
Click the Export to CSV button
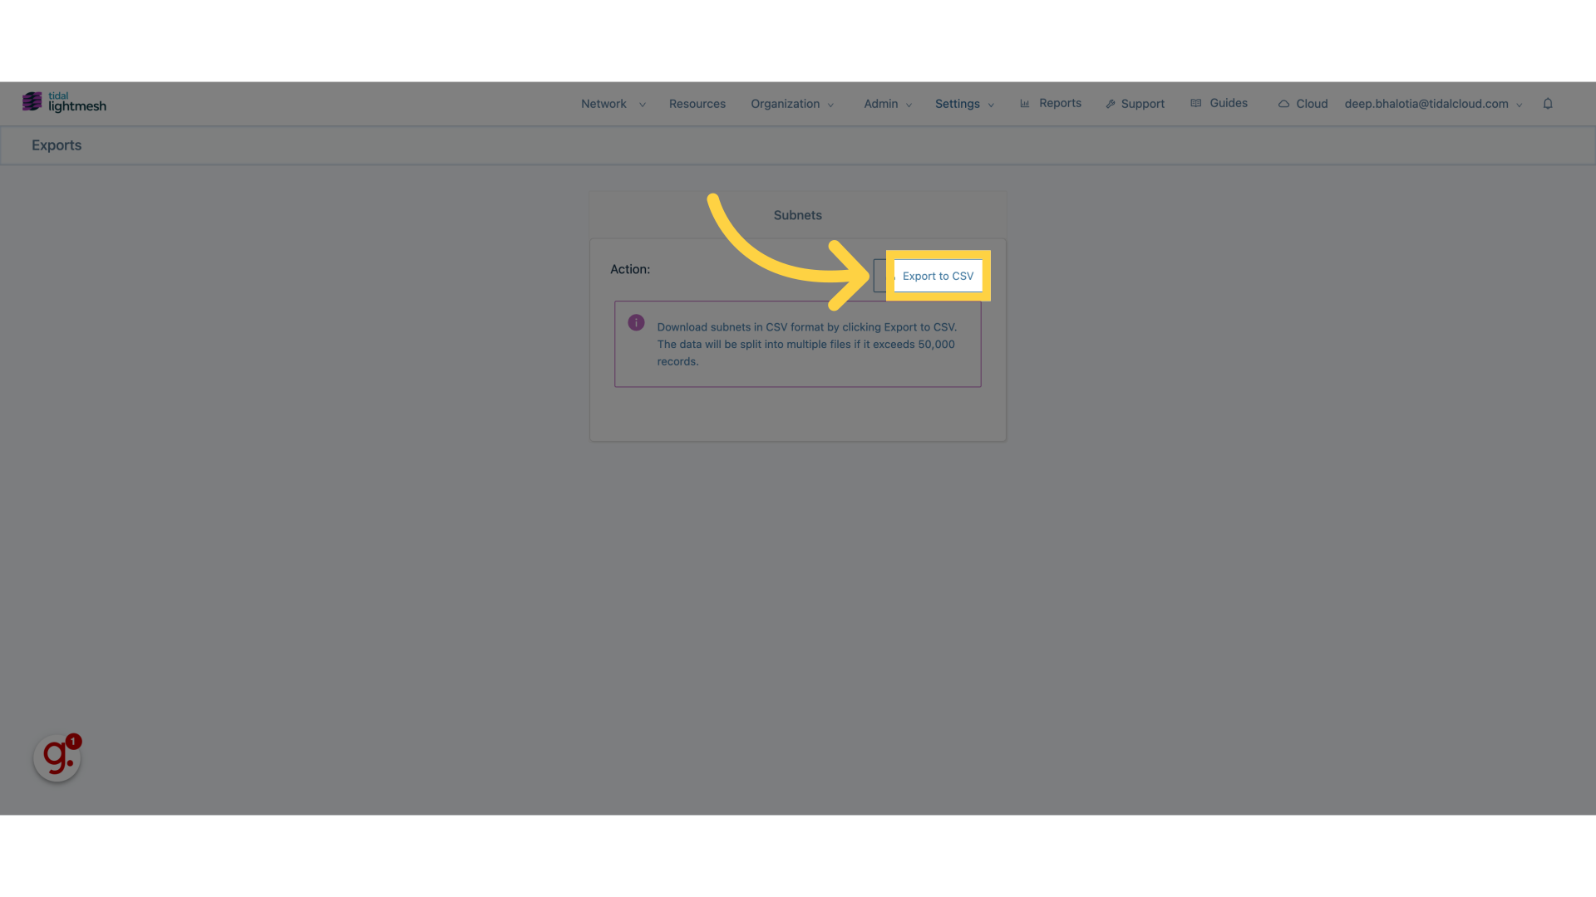(937, 275)
